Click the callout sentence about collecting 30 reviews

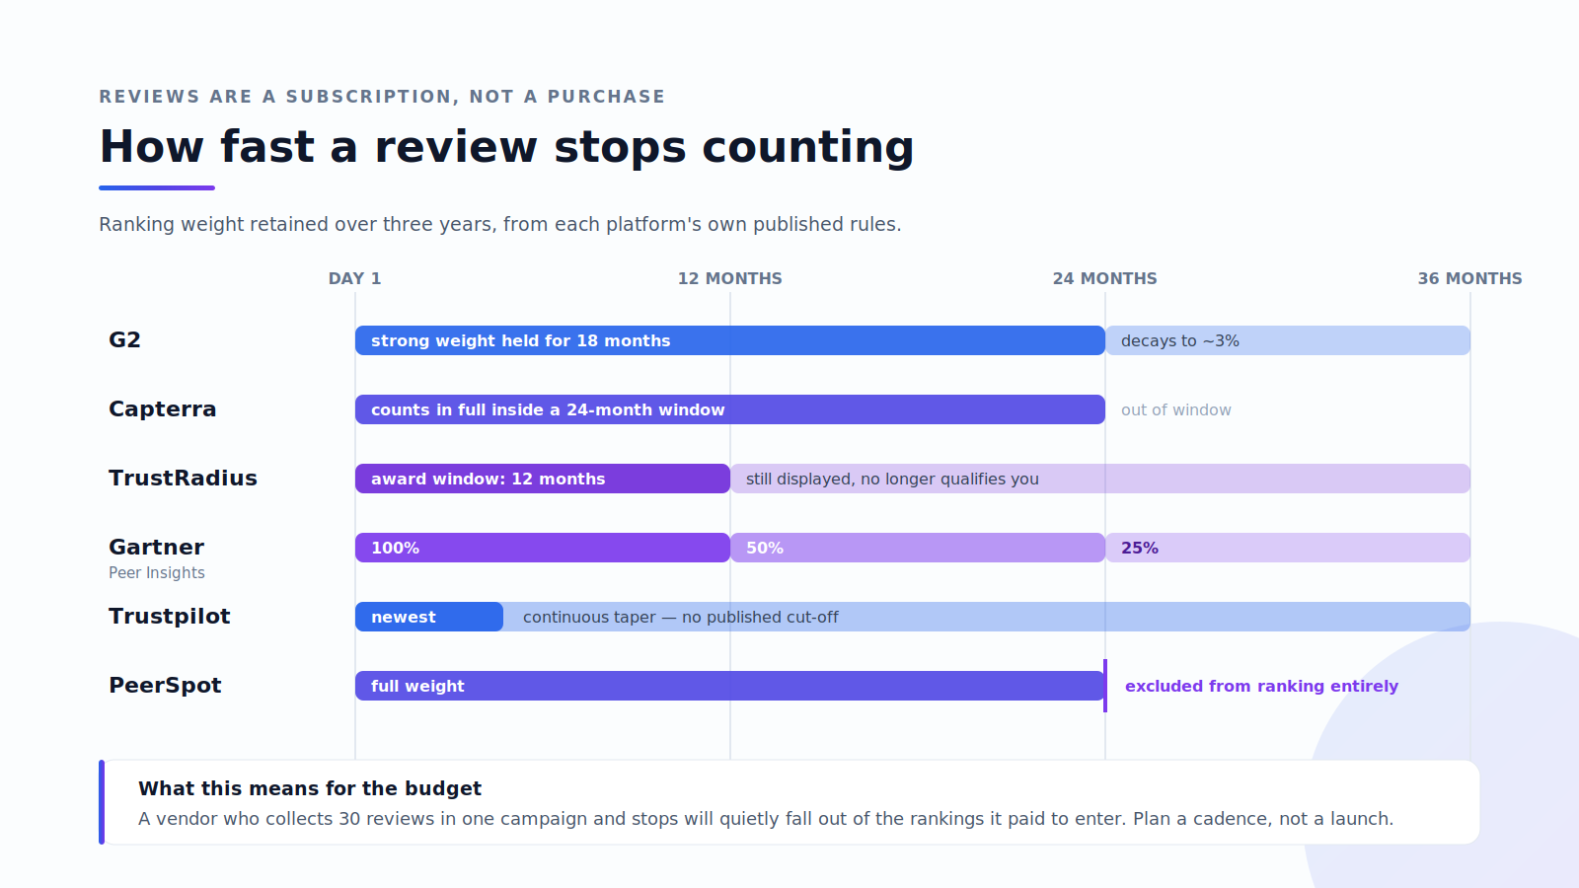coord(766,819)
